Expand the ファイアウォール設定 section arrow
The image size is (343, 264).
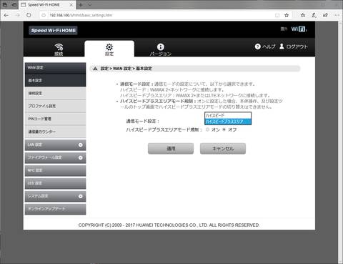[81, 157]
